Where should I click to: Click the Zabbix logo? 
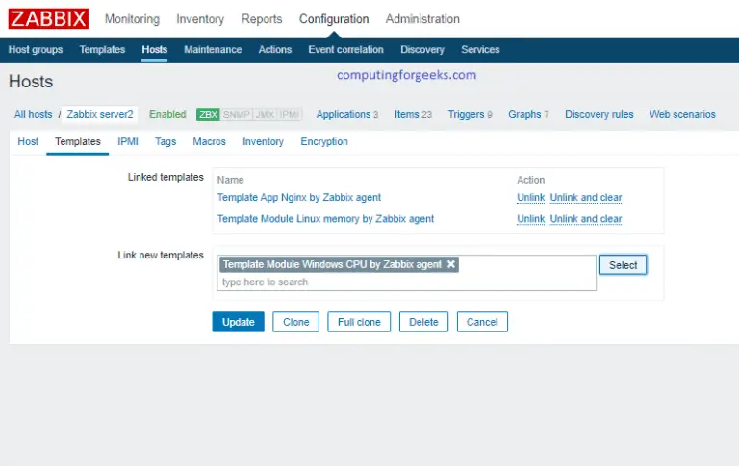coord(48,18)
